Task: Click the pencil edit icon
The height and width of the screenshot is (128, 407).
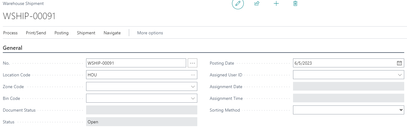Action: click(238, 4)
